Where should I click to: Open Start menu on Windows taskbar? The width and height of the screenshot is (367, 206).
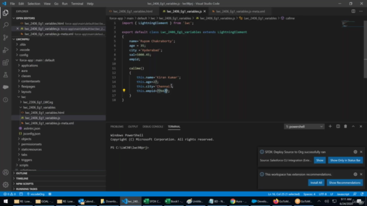tap(6, 201)
